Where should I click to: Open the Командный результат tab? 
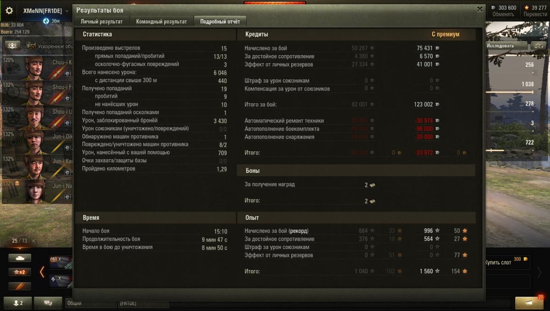[x=161, y=22]
